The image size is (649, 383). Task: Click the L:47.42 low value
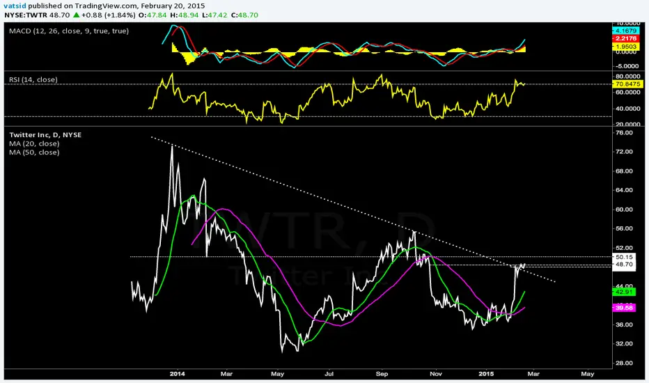(x=214, y=15)
